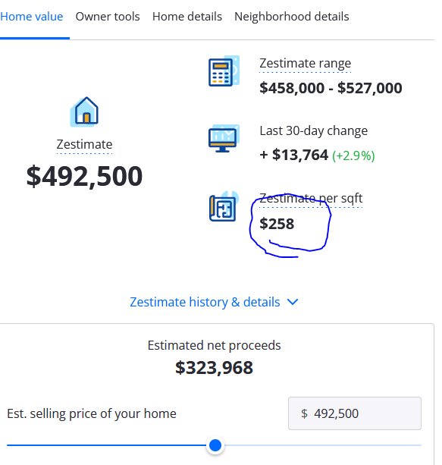
Task: Click the Zestimate range tooltip label
Action: point(305,64)
